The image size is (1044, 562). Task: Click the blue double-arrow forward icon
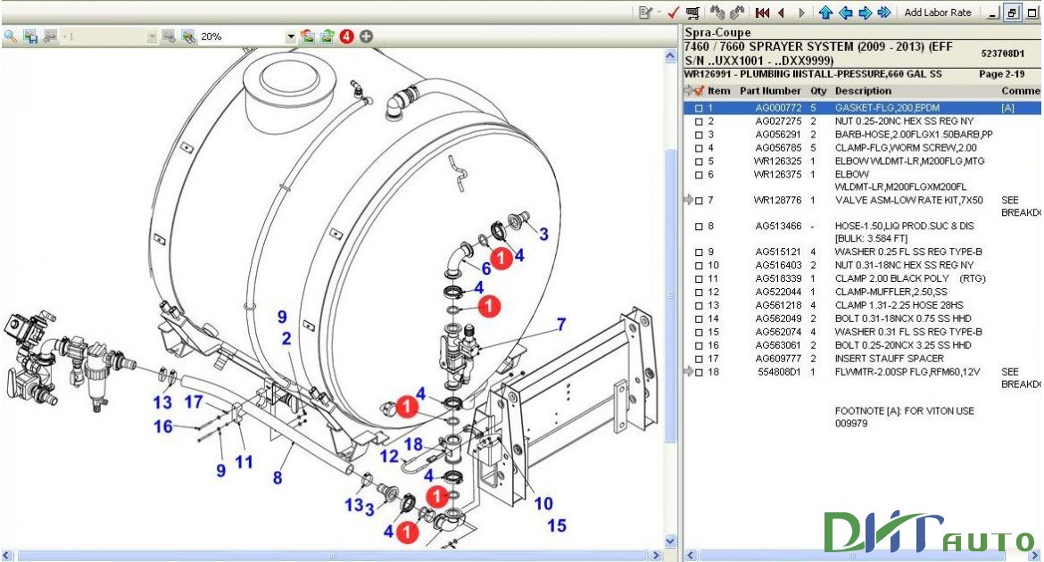[885, 12]
